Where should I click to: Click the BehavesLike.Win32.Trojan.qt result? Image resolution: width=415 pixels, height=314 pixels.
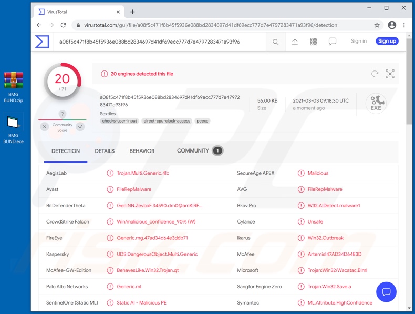(x=148, y=270)
